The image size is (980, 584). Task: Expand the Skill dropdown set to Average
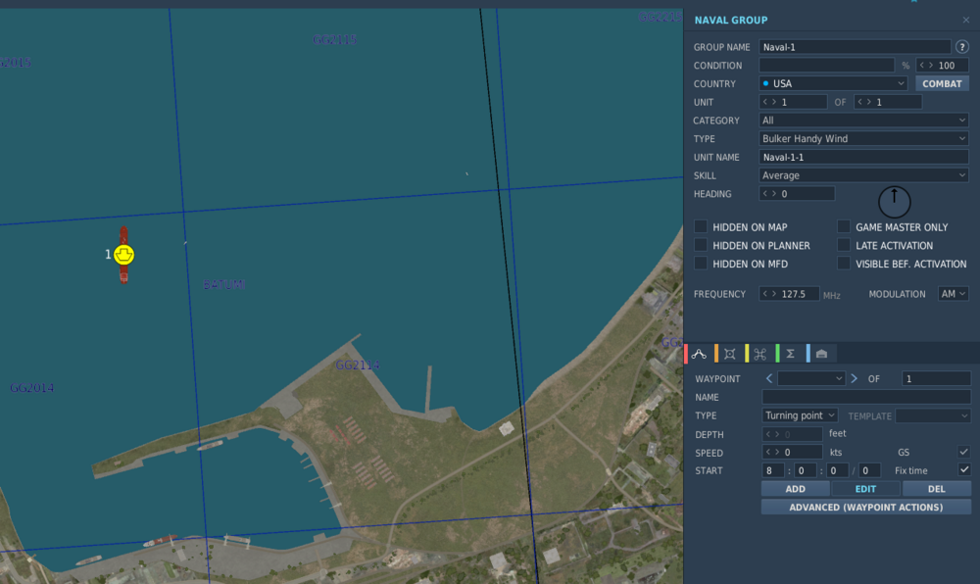(x=863, y=175)
